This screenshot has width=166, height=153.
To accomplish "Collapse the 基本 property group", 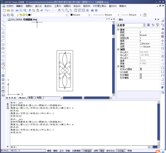I will [118, 29].
